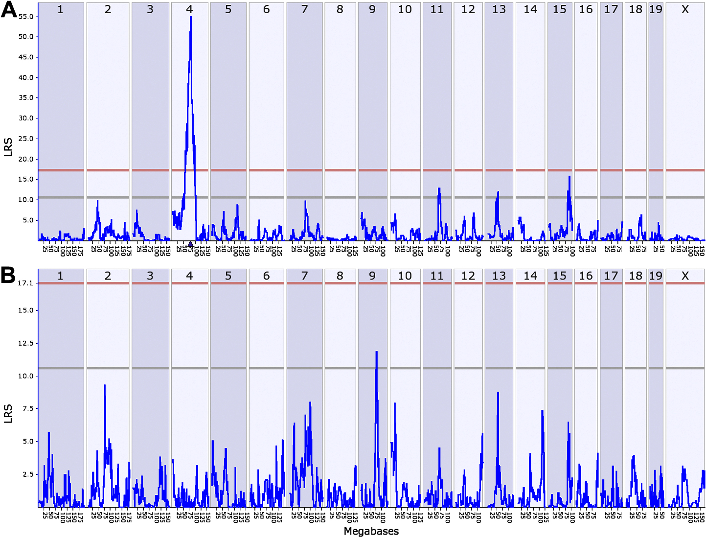This screenshot has width=706, height=539.
Task: Click the Megabases x-axis title
Action: pyautogui.click(x=371, y=531)
